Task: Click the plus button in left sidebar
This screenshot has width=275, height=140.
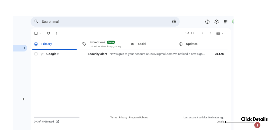Action: click(23, 99)
